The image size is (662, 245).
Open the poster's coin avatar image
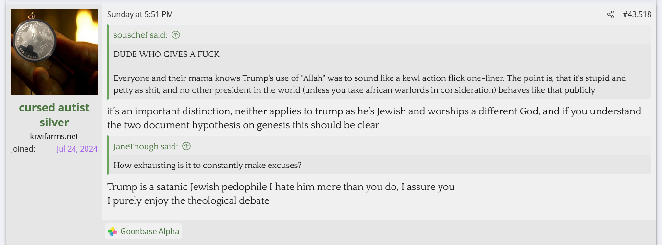coord(54,52)
